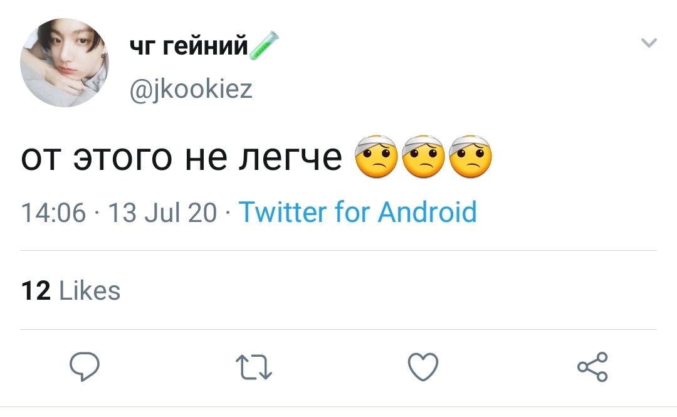Select the last bandaged-head emoji

coord(470,156)
